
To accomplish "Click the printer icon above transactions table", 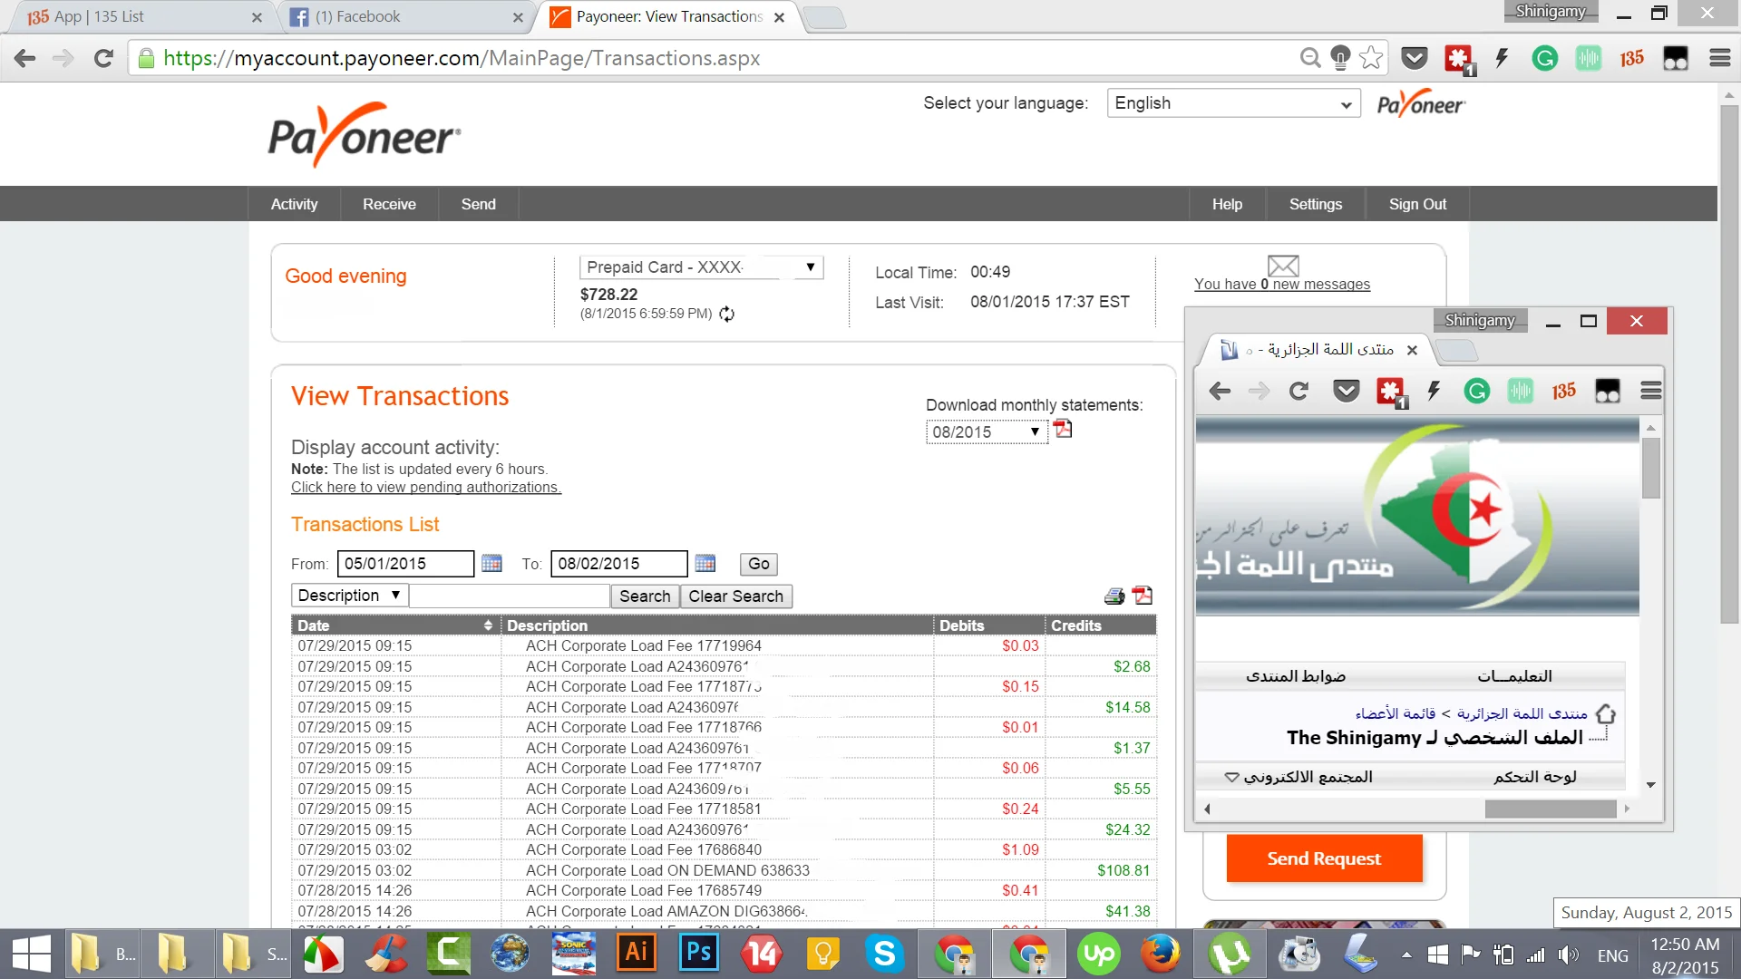I will [1114, 596].
